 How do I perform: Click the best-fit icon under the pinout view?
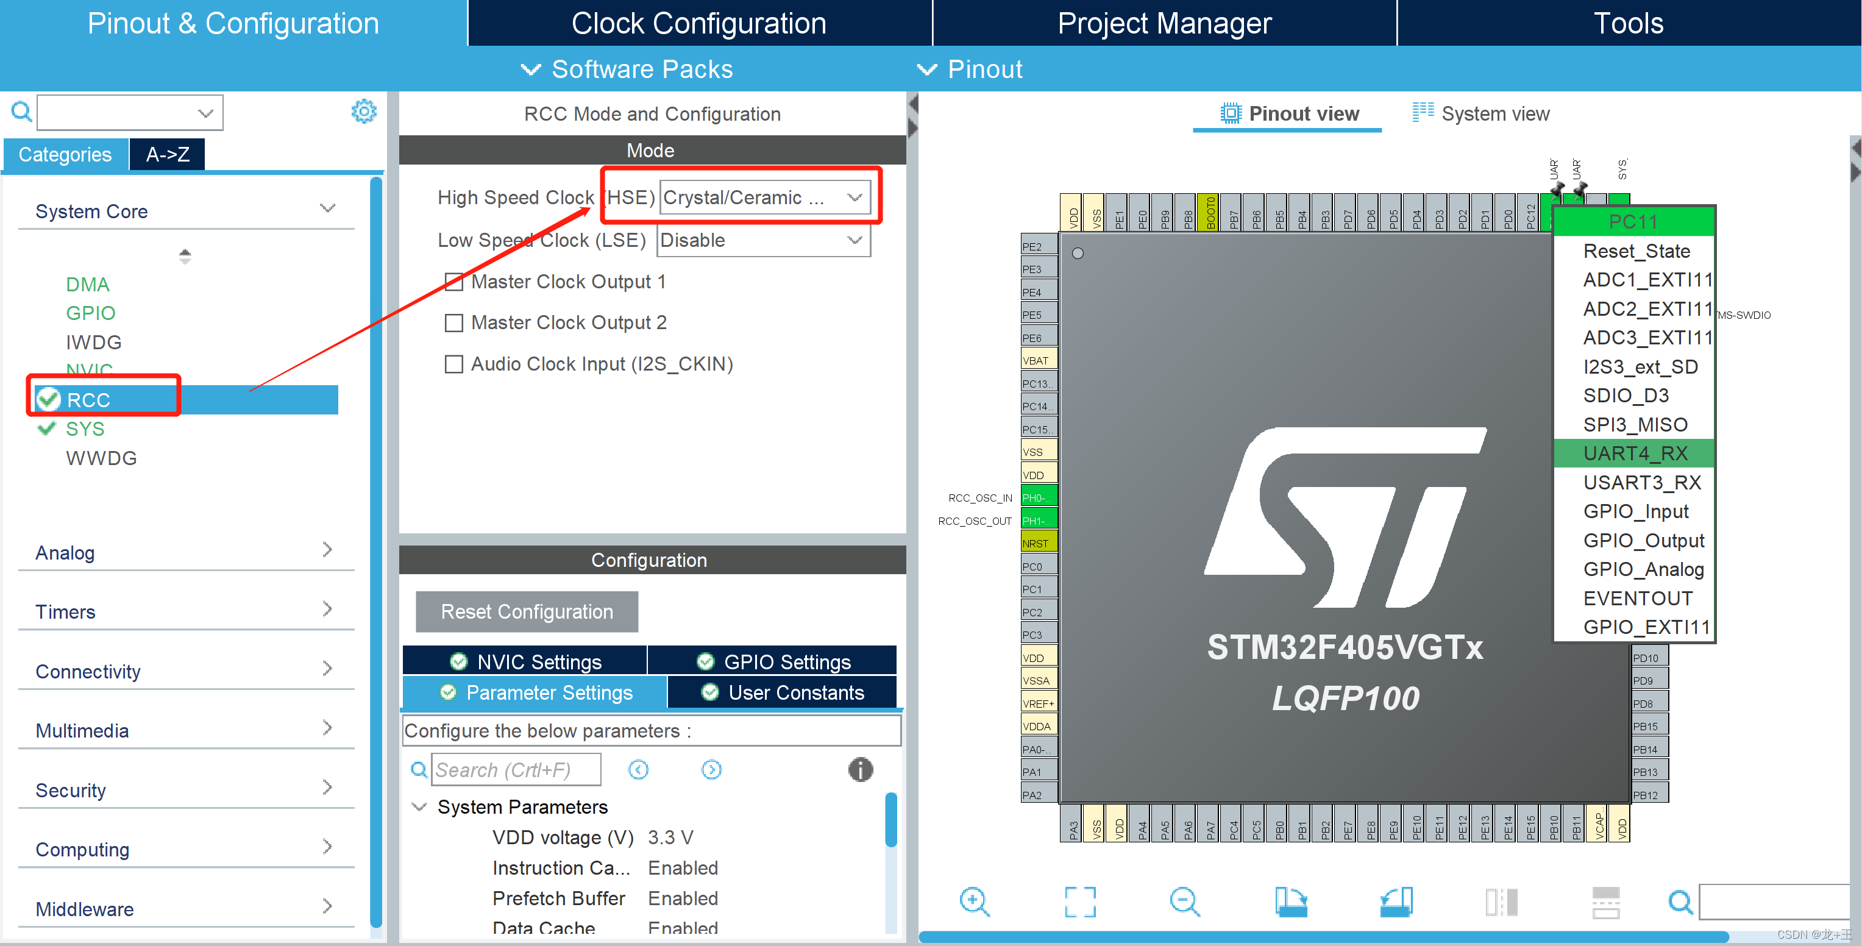coord(1080,902)
